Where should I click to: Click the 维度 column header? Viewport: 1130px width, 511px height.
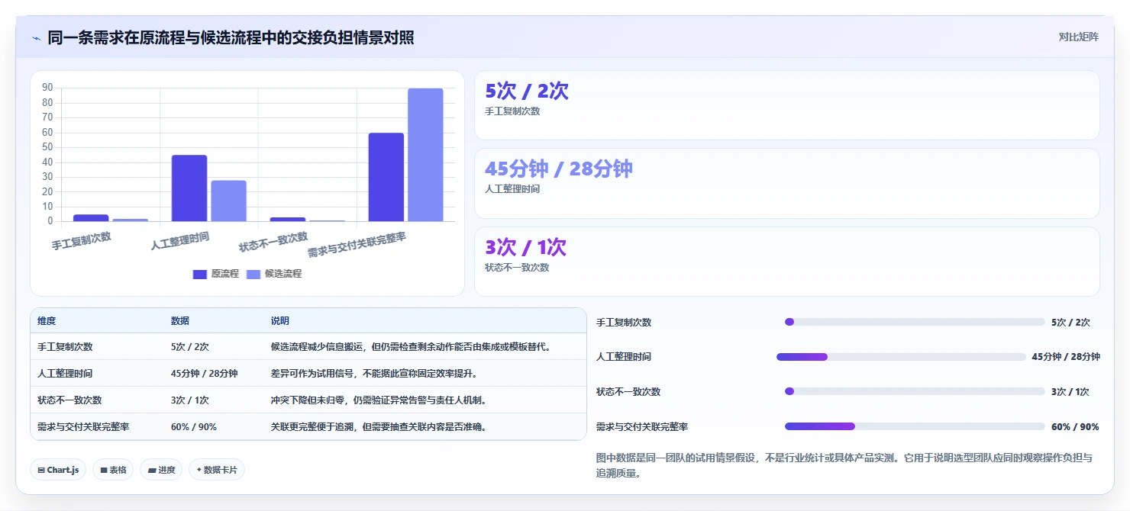pyautogui.click(x=47, y=321)
